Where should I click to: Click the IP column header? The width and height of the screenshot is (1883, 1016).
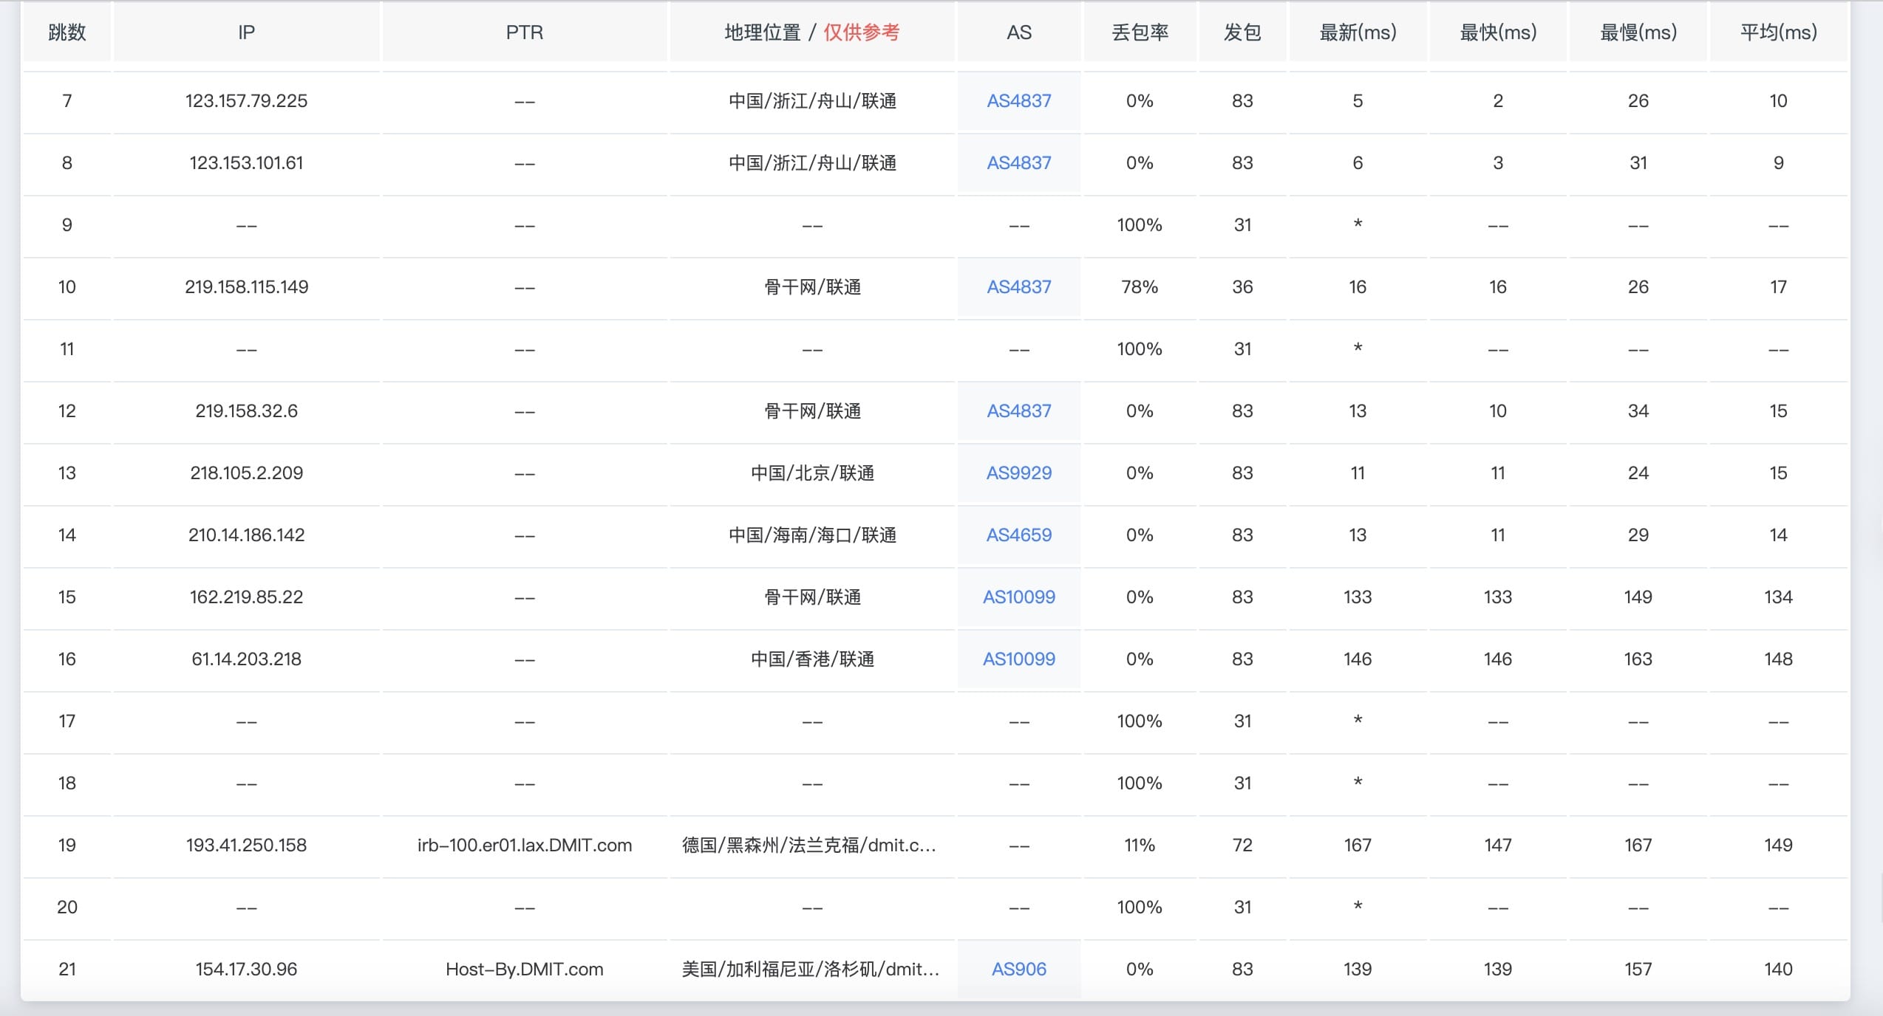[x=246, y=32]
